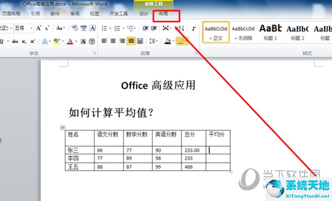Toggle Justify alignment
The height and width of the screenshot is (201, 332).
[x=131, y=41]
